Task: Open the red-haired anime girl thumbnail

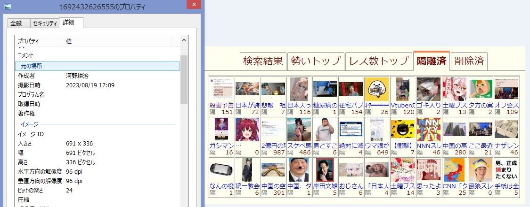Action: [x=247, y=130]
